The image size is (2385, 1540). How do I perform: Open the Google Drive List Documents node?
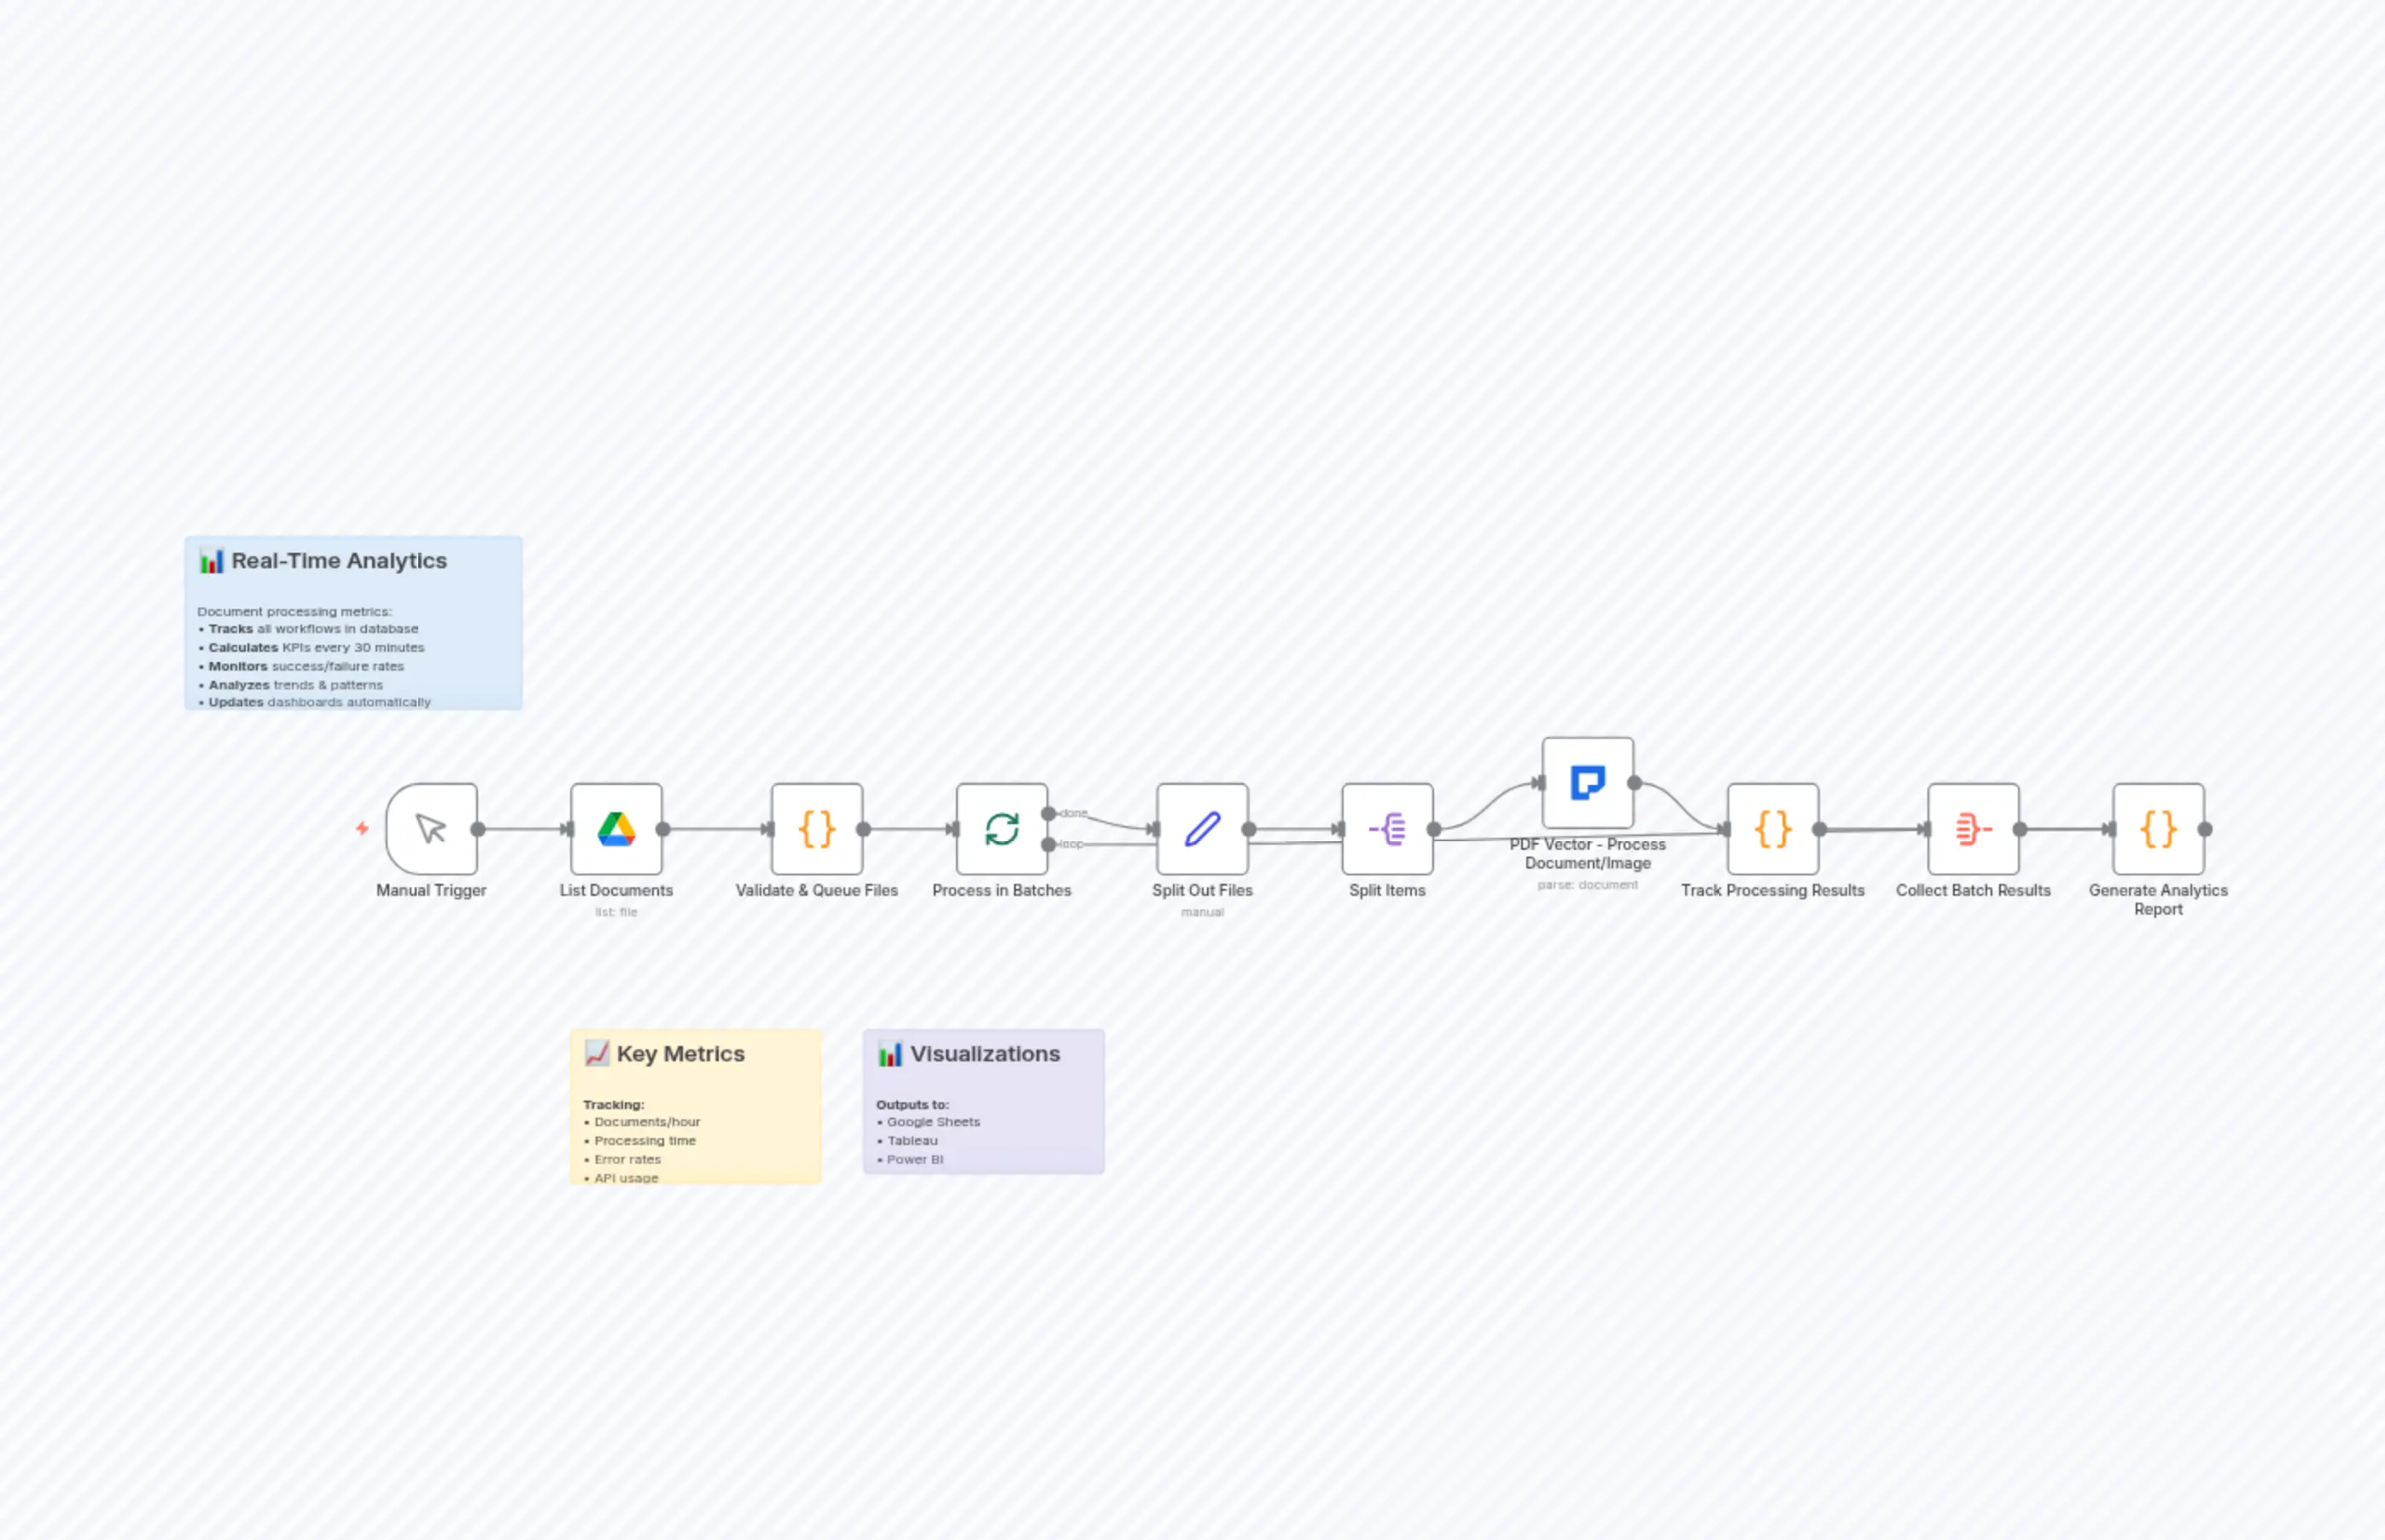[615, 830]
